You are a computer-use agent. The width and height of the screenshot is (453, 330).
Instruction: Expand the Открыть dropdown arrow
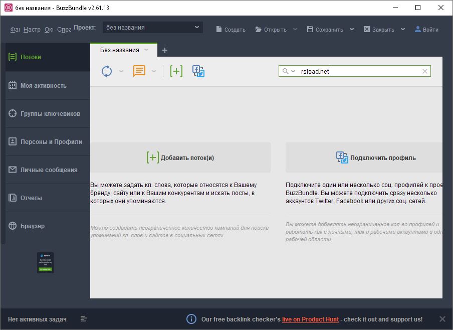click(295, 29)
